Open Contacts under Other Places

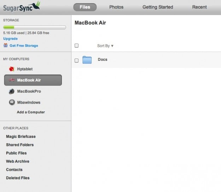coord(14,170)
